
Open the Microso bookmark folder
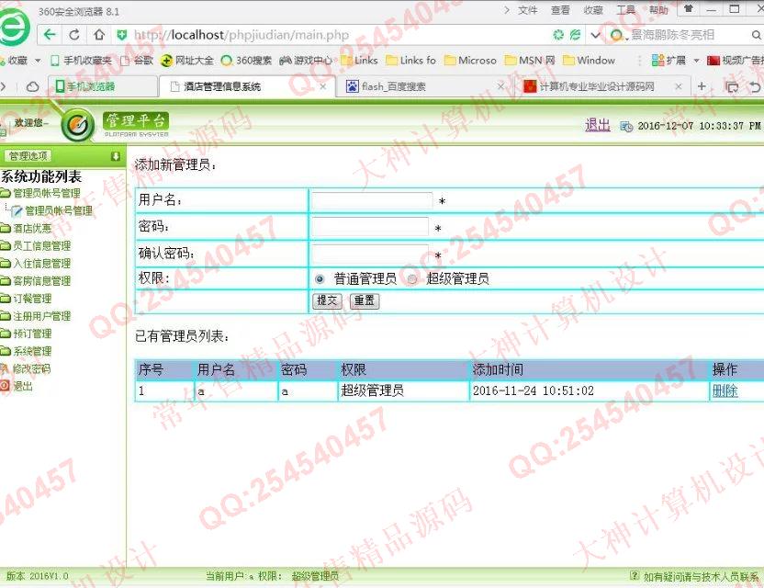pyautogui.click(x=470, y=61)
